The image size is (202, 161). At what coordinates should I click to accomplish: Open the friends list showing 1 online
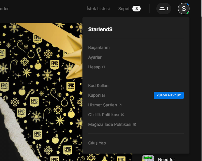coord(164,9)
